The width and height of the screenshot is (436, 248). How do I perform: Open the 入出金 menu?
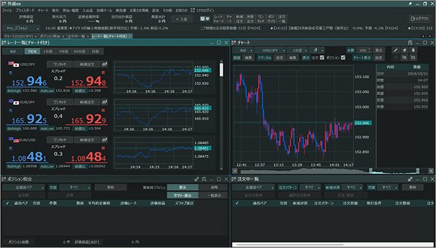(88, 11)
